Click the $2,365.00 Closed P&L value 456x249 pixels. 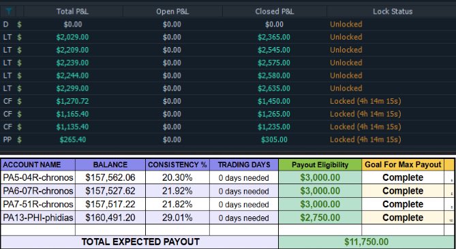pos(274,38)
